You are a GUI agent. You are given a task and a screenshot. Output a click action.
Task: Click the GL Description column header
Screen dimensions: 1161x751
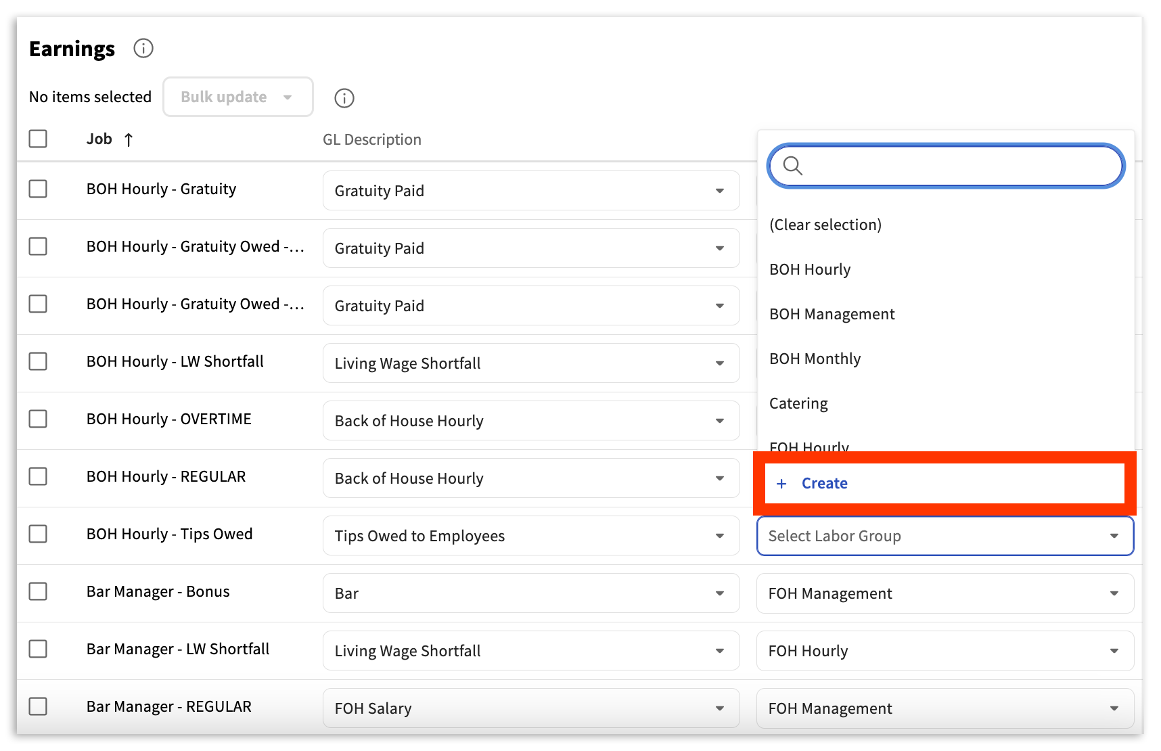[x=371, y=139]
